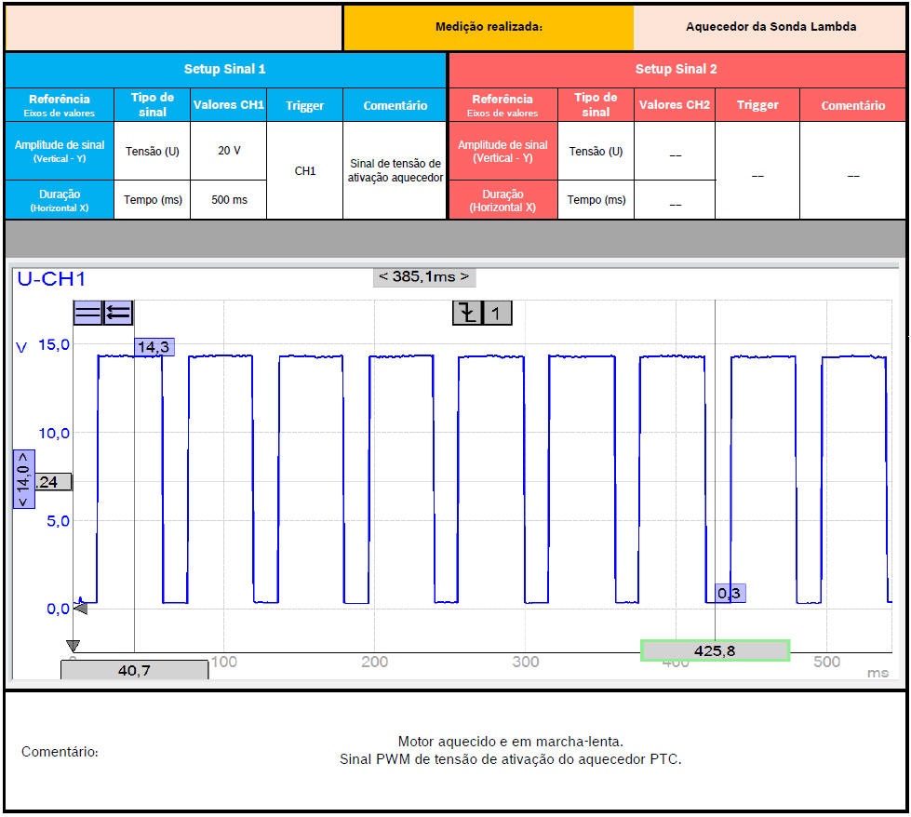Click the vertical 14,0 amplitude delta label
Screen dimensions: 911x817
(23, 479)
